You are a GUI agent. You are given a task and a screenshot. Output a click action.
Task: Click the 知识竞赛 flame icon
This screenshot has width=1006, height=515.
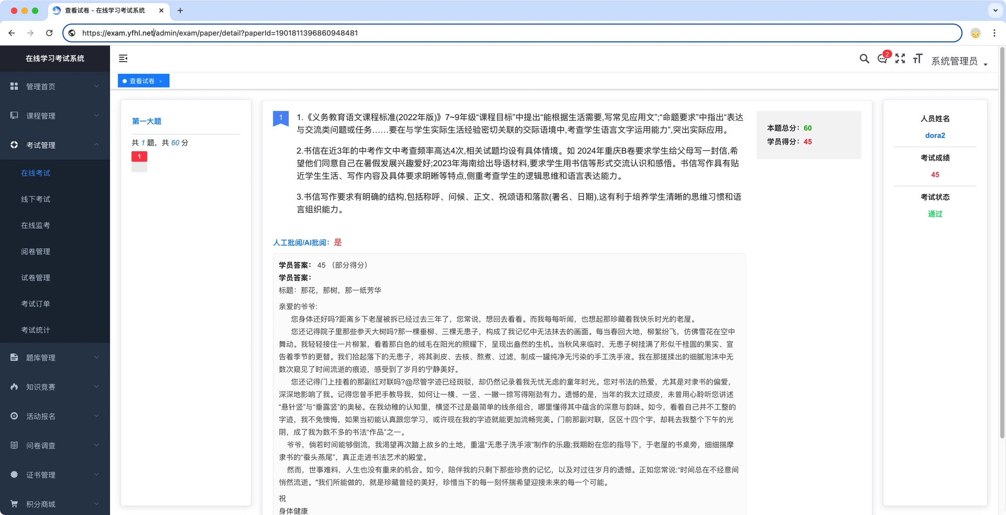[14, 387]
